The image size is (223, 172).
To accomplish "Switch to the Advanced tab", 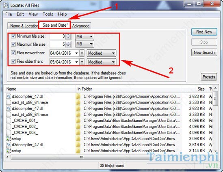I will (x=81, y=26).
